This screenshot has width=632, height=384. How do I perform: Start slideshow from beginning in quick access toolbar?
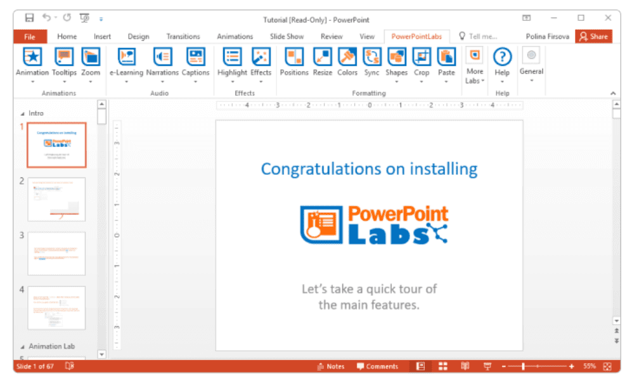pos(84,18)
